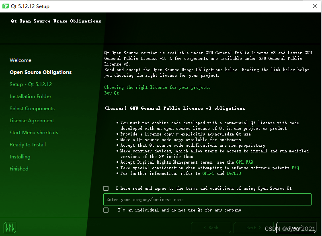Tick the individual, no company checkbox

[106, 210]
